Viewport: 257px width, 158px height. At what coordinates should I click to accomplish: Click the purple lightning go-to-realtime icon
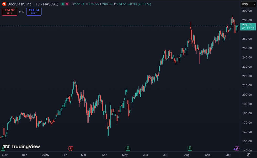tap(237, 149)
